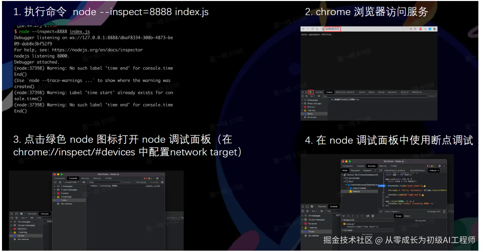The width and height of the screenshot is (483, 252).
Task: Click the Filter field in step 2 console
Action: [374, 96]
